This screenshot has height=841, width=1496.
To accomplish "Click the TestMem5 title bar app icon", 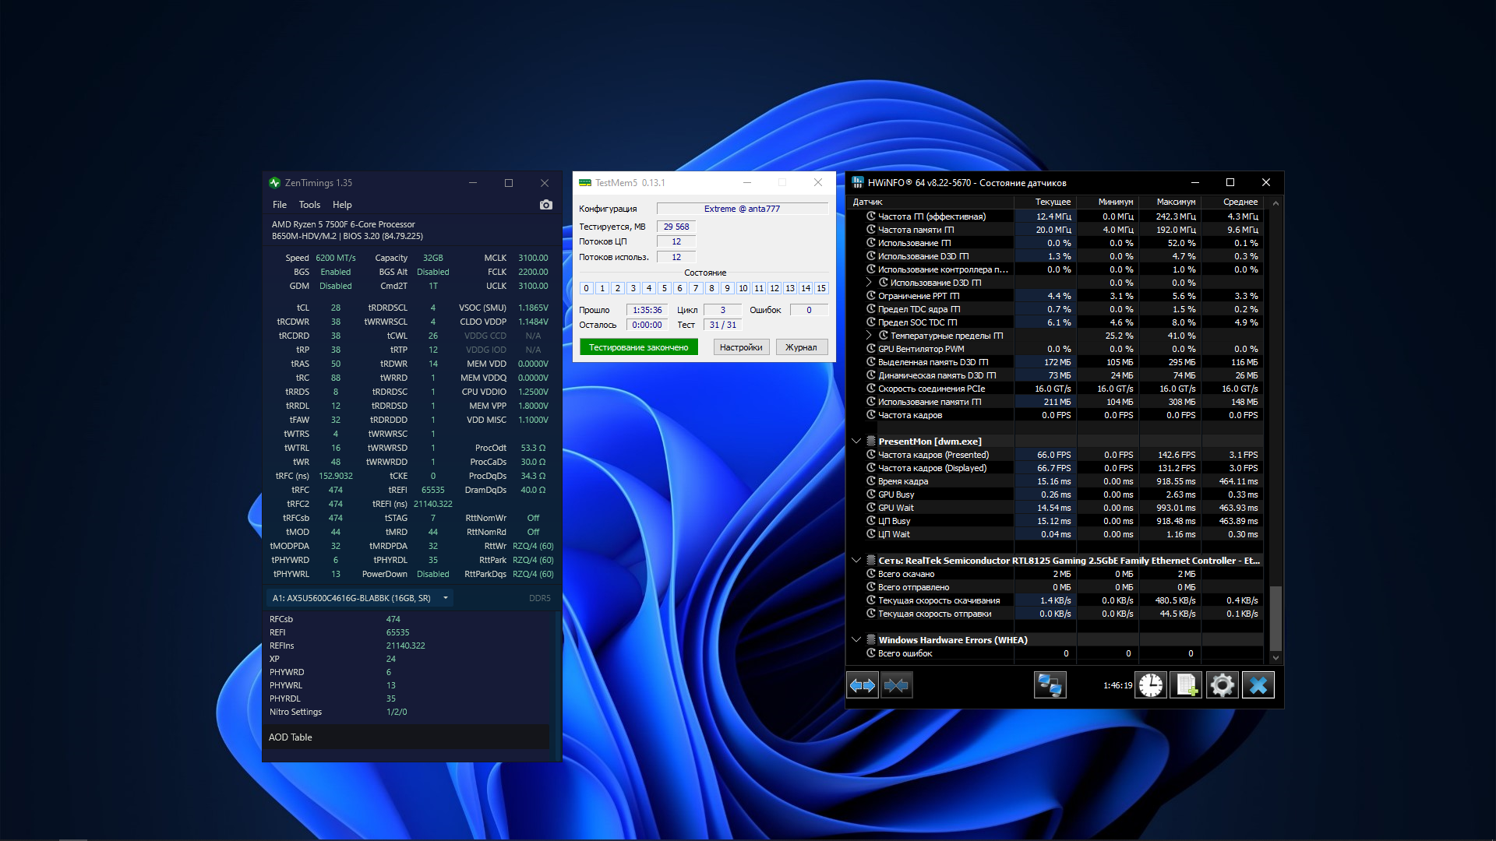I will (x=585, y=183).
